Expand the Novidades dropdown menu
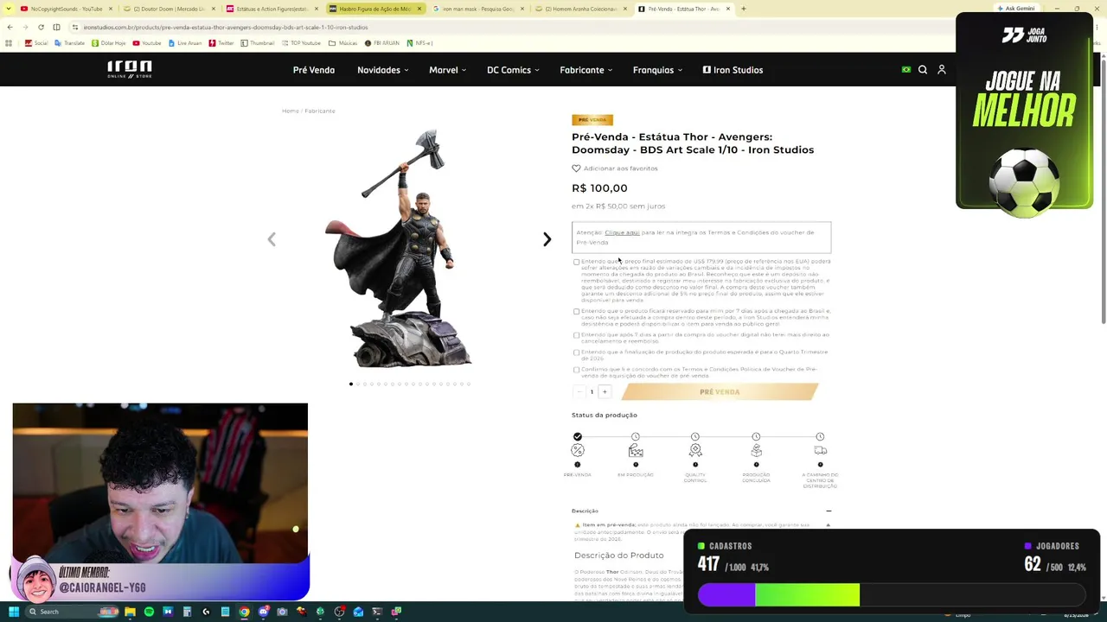 tap(382, 70)
